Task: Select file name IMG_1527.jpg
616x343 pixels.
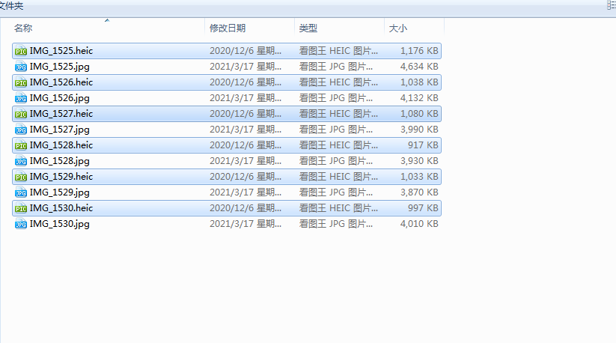Action: 60,130
